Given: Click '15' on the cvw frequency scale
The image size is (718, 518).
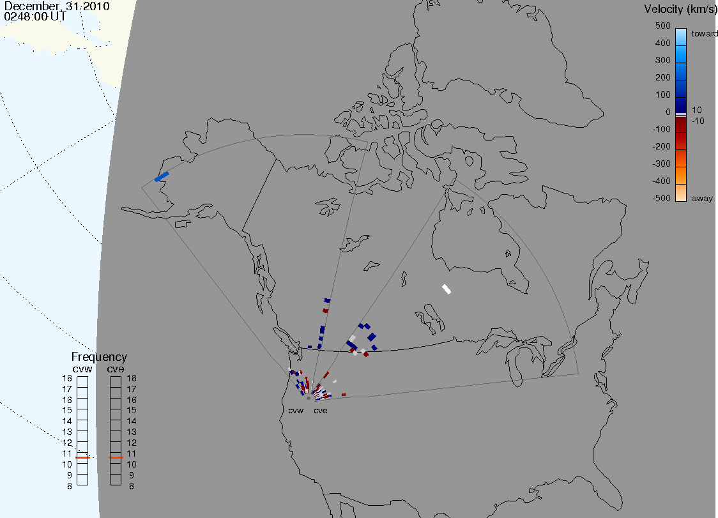Looking at the screenshot, I should [x=67, y=410].
